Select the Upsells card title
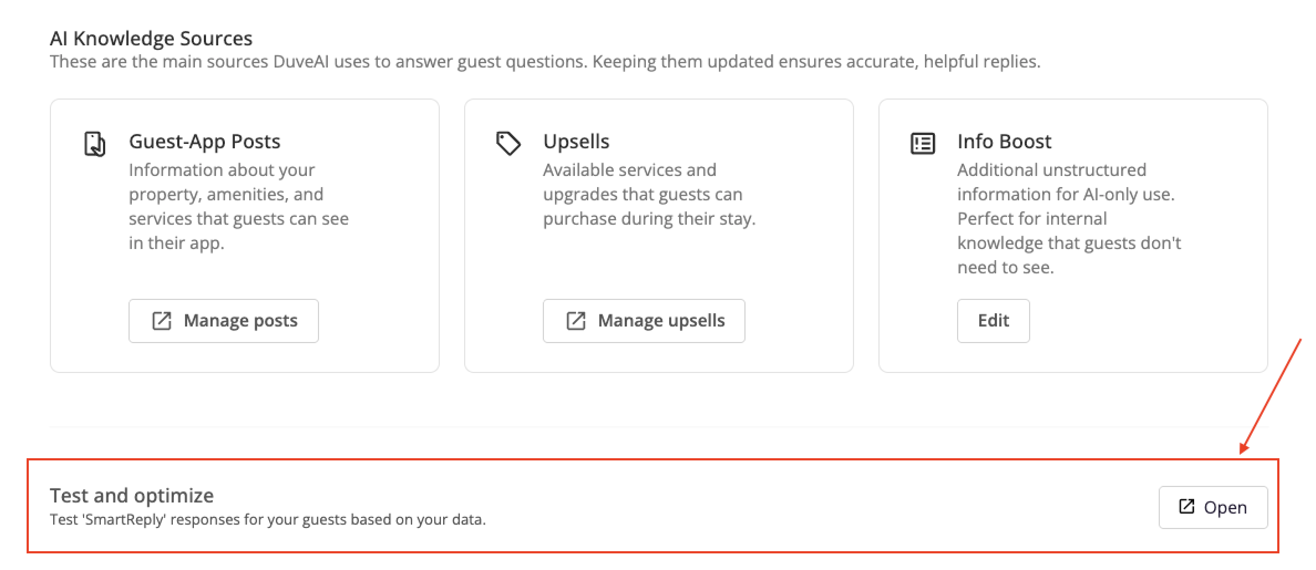The image size is (1316, 570). [x=576, y=142]
